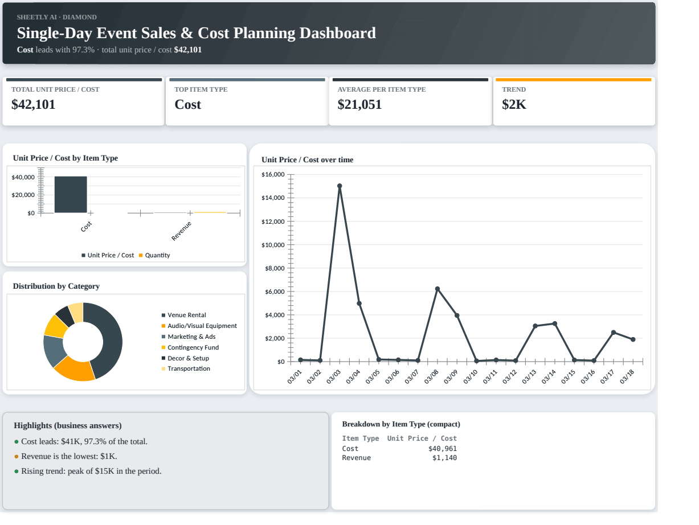Screen dimensions: 699x525
Task: Click the Breakdown by Item Type heading
Action: [x=401, y=424]
